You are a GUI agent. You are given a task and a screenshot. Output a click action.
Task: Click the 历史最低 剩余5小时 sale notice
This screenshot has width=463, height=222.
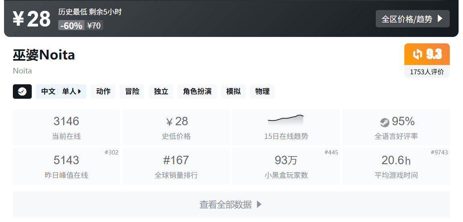pyautogui.click(x=90, y=12)
